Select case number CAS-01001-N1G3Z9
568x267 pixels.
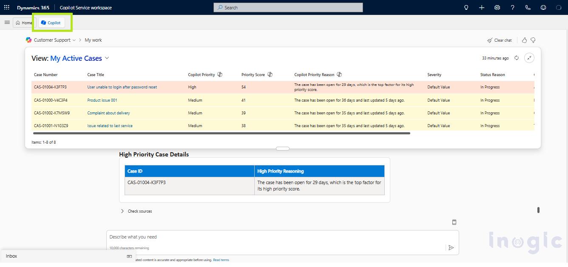click(x=51, y=126)
